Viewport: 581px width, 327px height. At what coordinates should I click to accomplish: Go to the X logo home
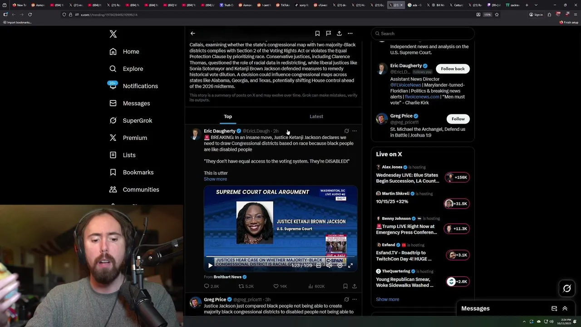(113, 34)
